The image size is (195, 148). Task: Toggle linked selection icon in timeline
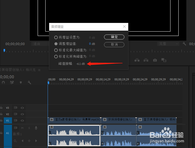click(12, 82)
